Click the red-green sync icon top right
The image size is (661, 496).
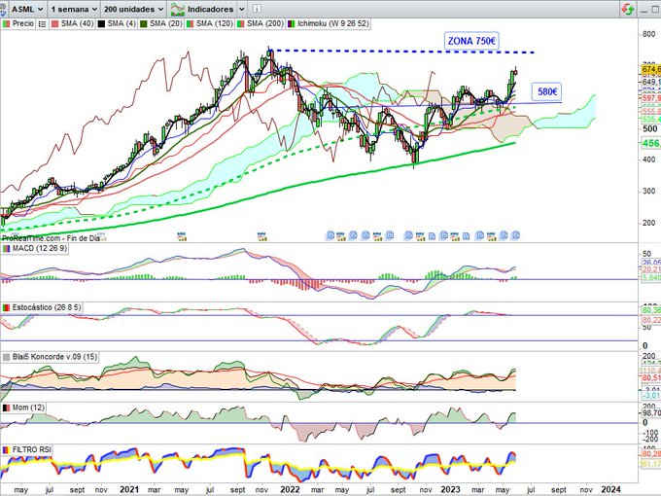point(627,10)
